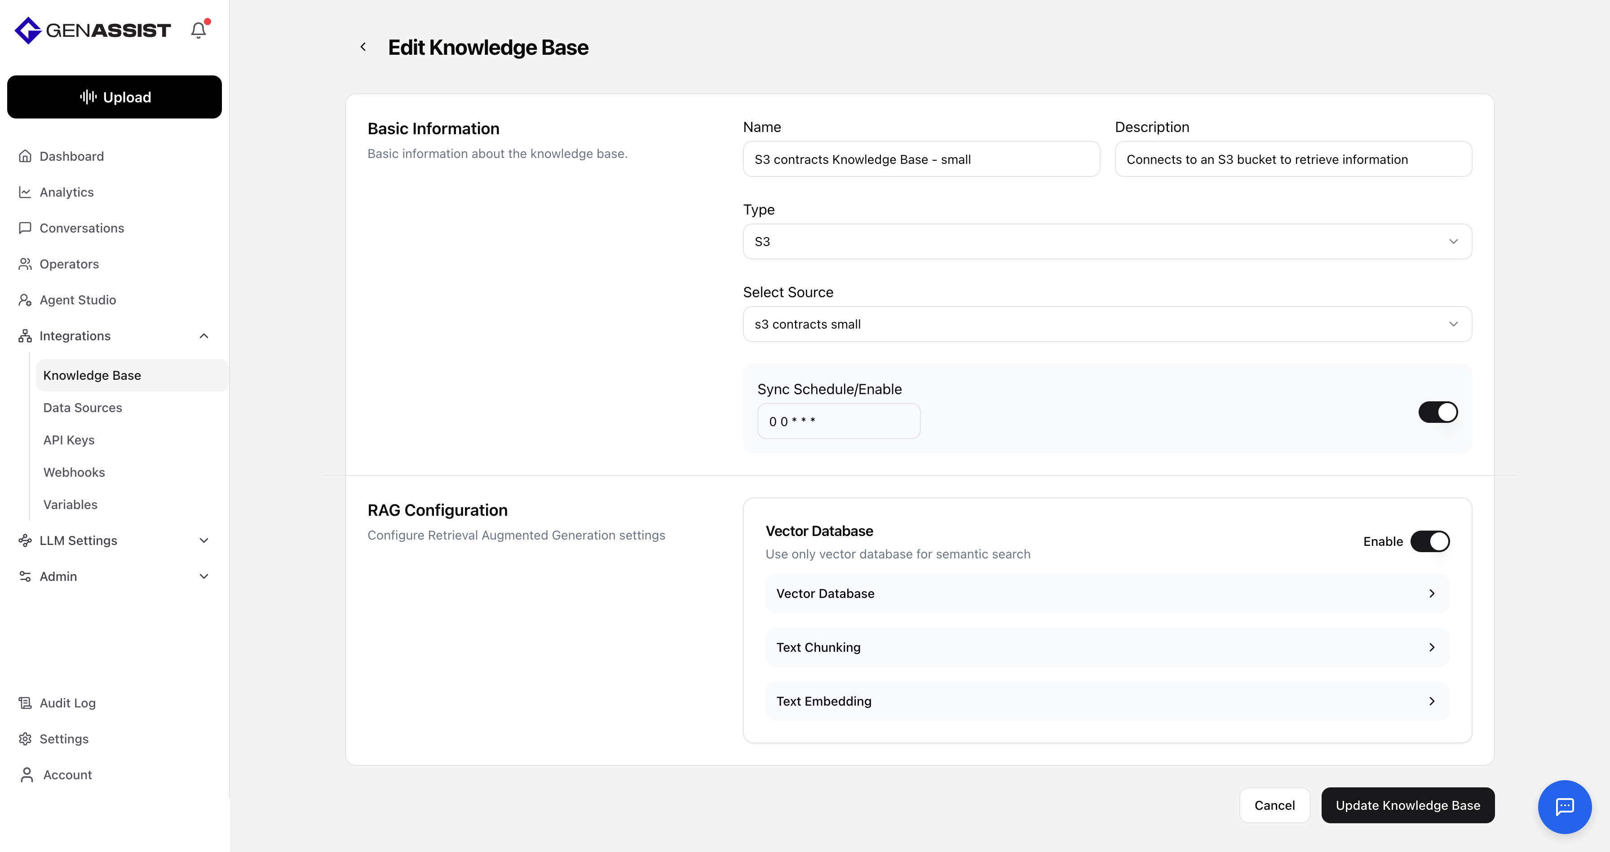
Task: Expand the Text Embedding section
Action: point(1107,701)
